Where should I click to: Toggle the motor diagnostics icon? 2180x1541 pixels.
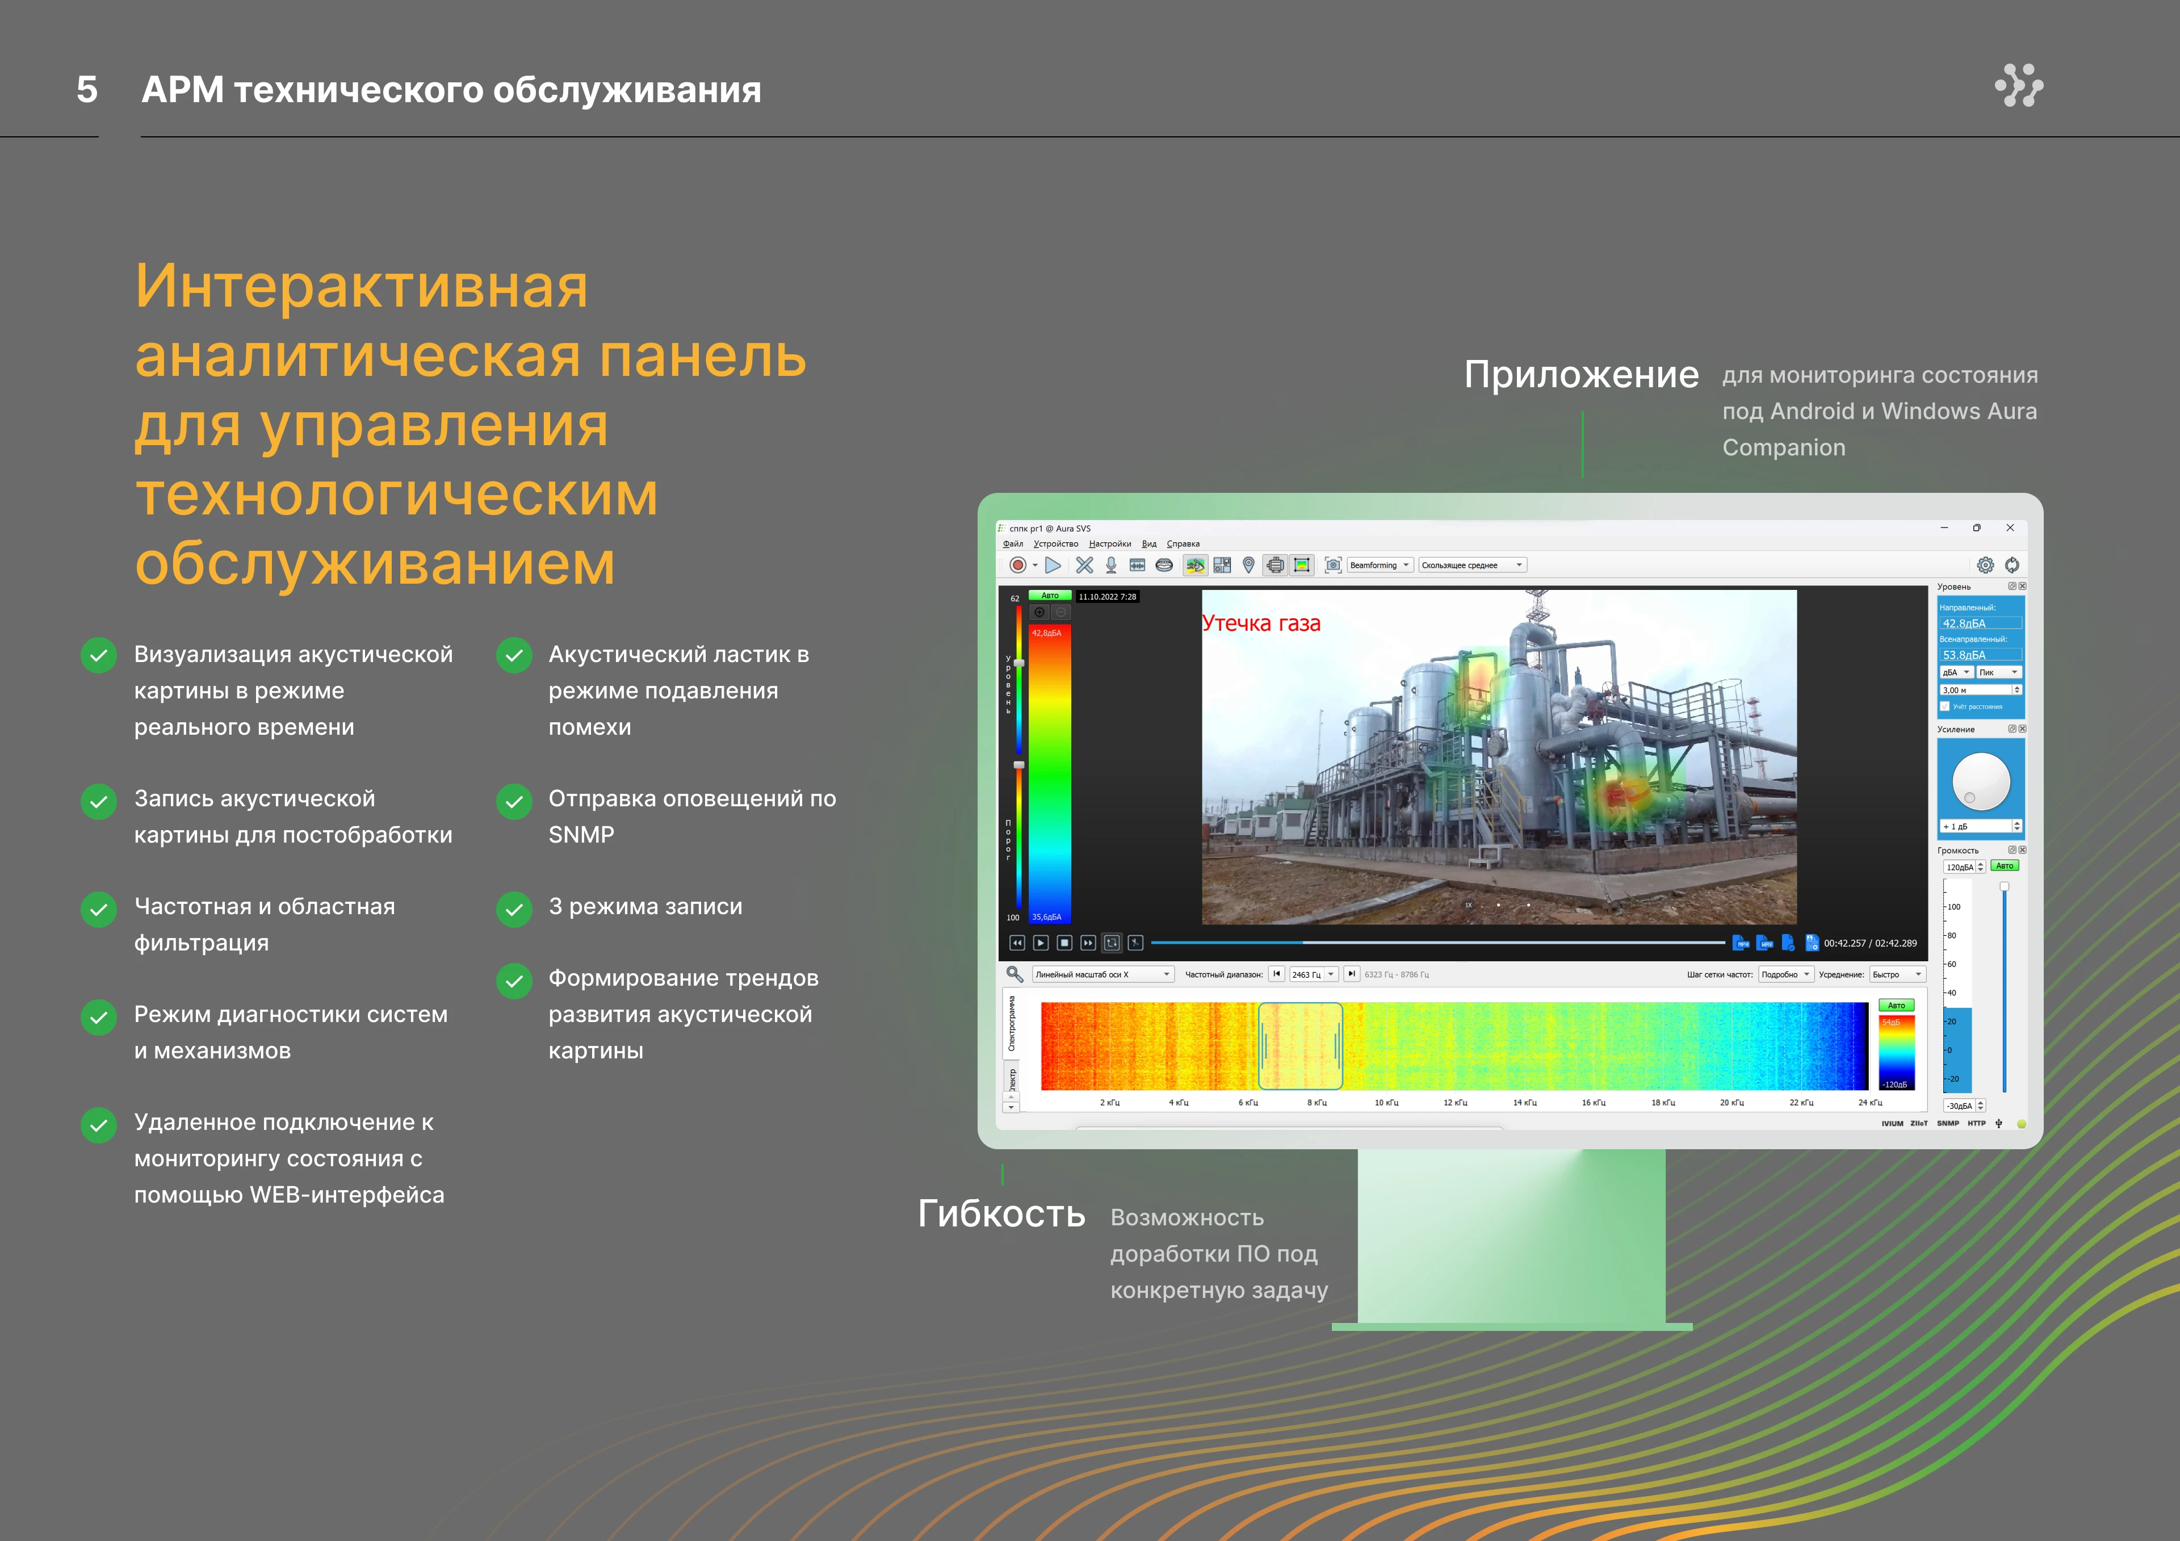1275,565
